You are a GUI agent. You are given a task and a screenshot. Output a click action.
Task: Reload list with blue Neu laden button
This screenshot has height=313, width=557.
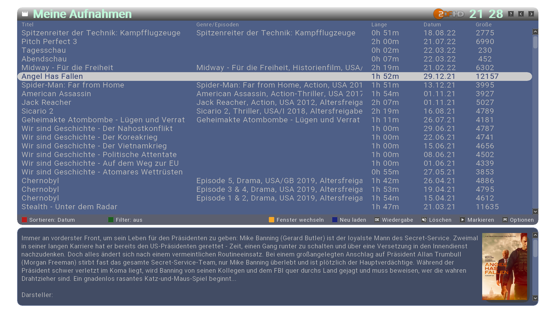click(335, 220)
